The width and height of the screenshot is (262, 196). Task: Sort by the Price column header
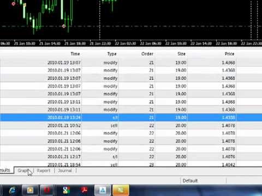pyautogui.click(x=230, y=54)
